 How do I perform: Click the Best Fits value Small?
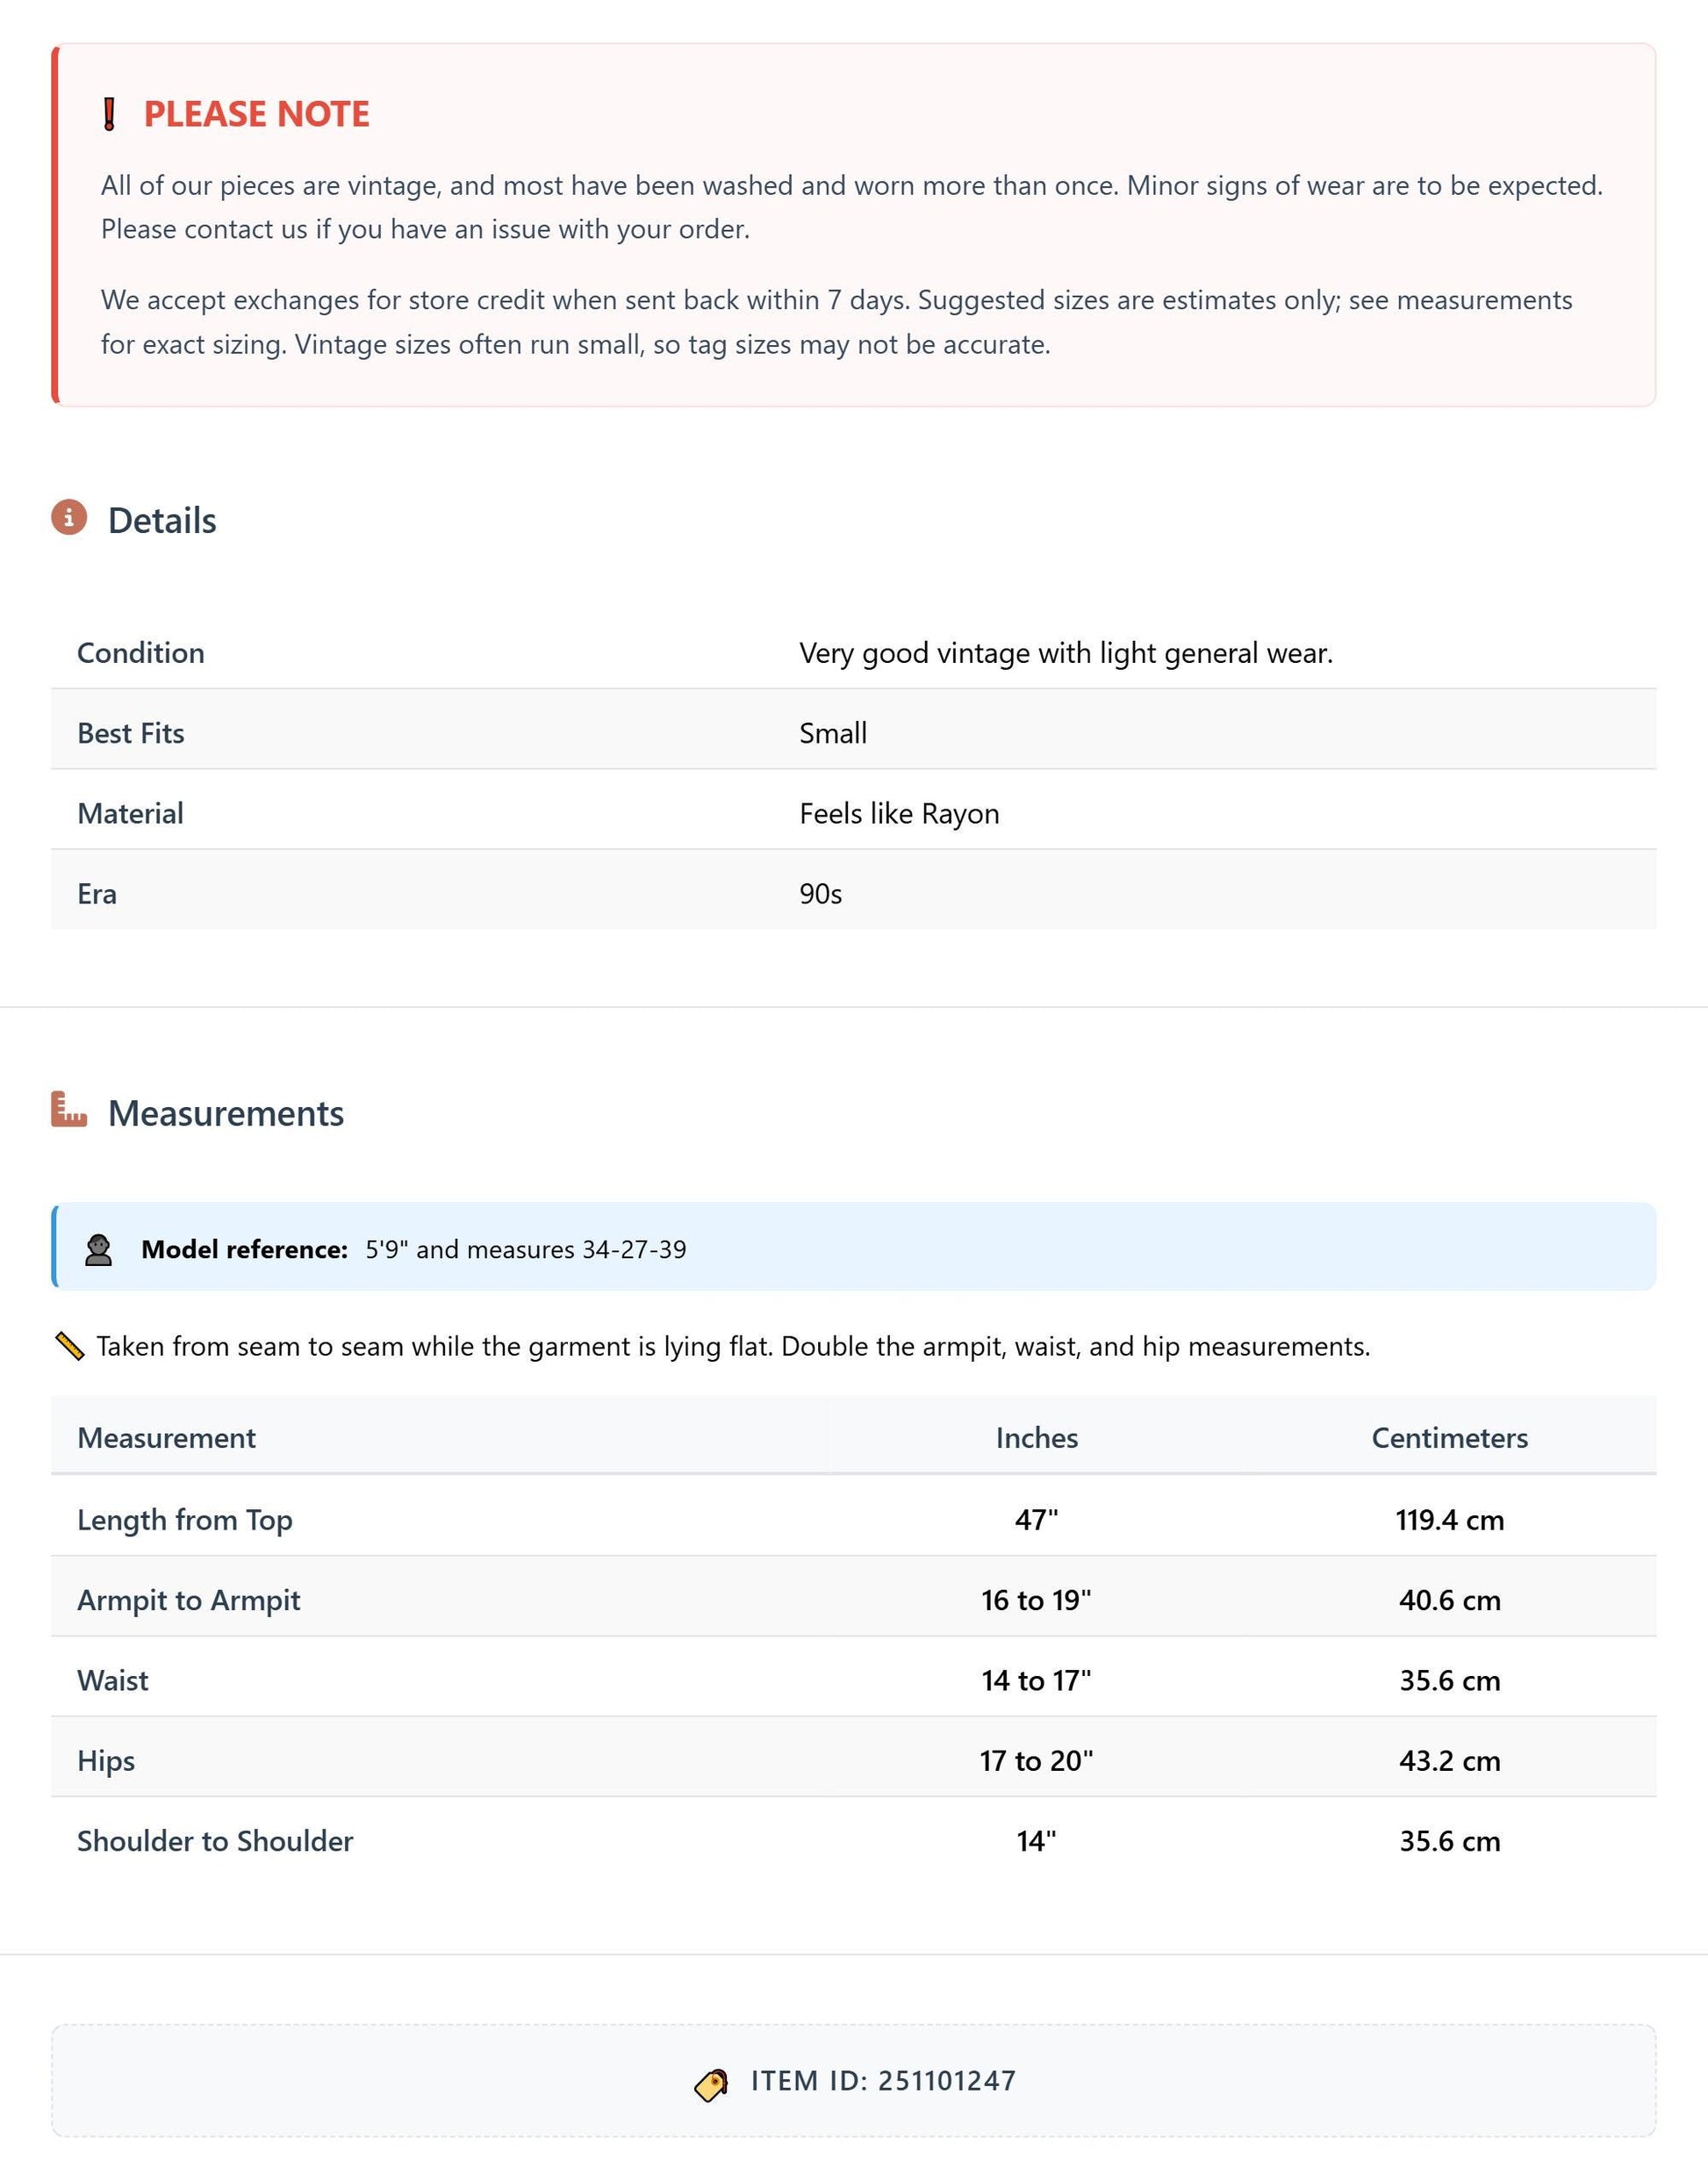(833, 733)
